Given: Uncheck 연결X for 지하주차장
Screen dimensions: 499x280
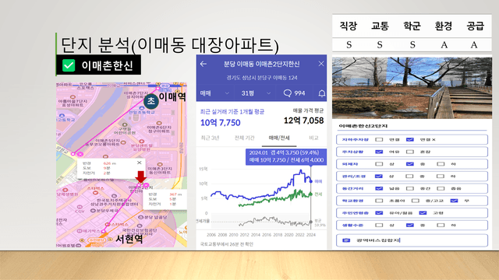Looking at the screenshot, I should tap(410, 139).
